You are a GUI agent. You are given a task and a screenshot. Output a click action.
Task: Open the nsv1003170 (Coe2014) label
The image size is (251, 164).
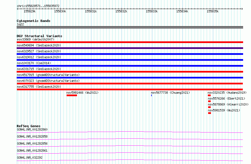tap(34, 63)
